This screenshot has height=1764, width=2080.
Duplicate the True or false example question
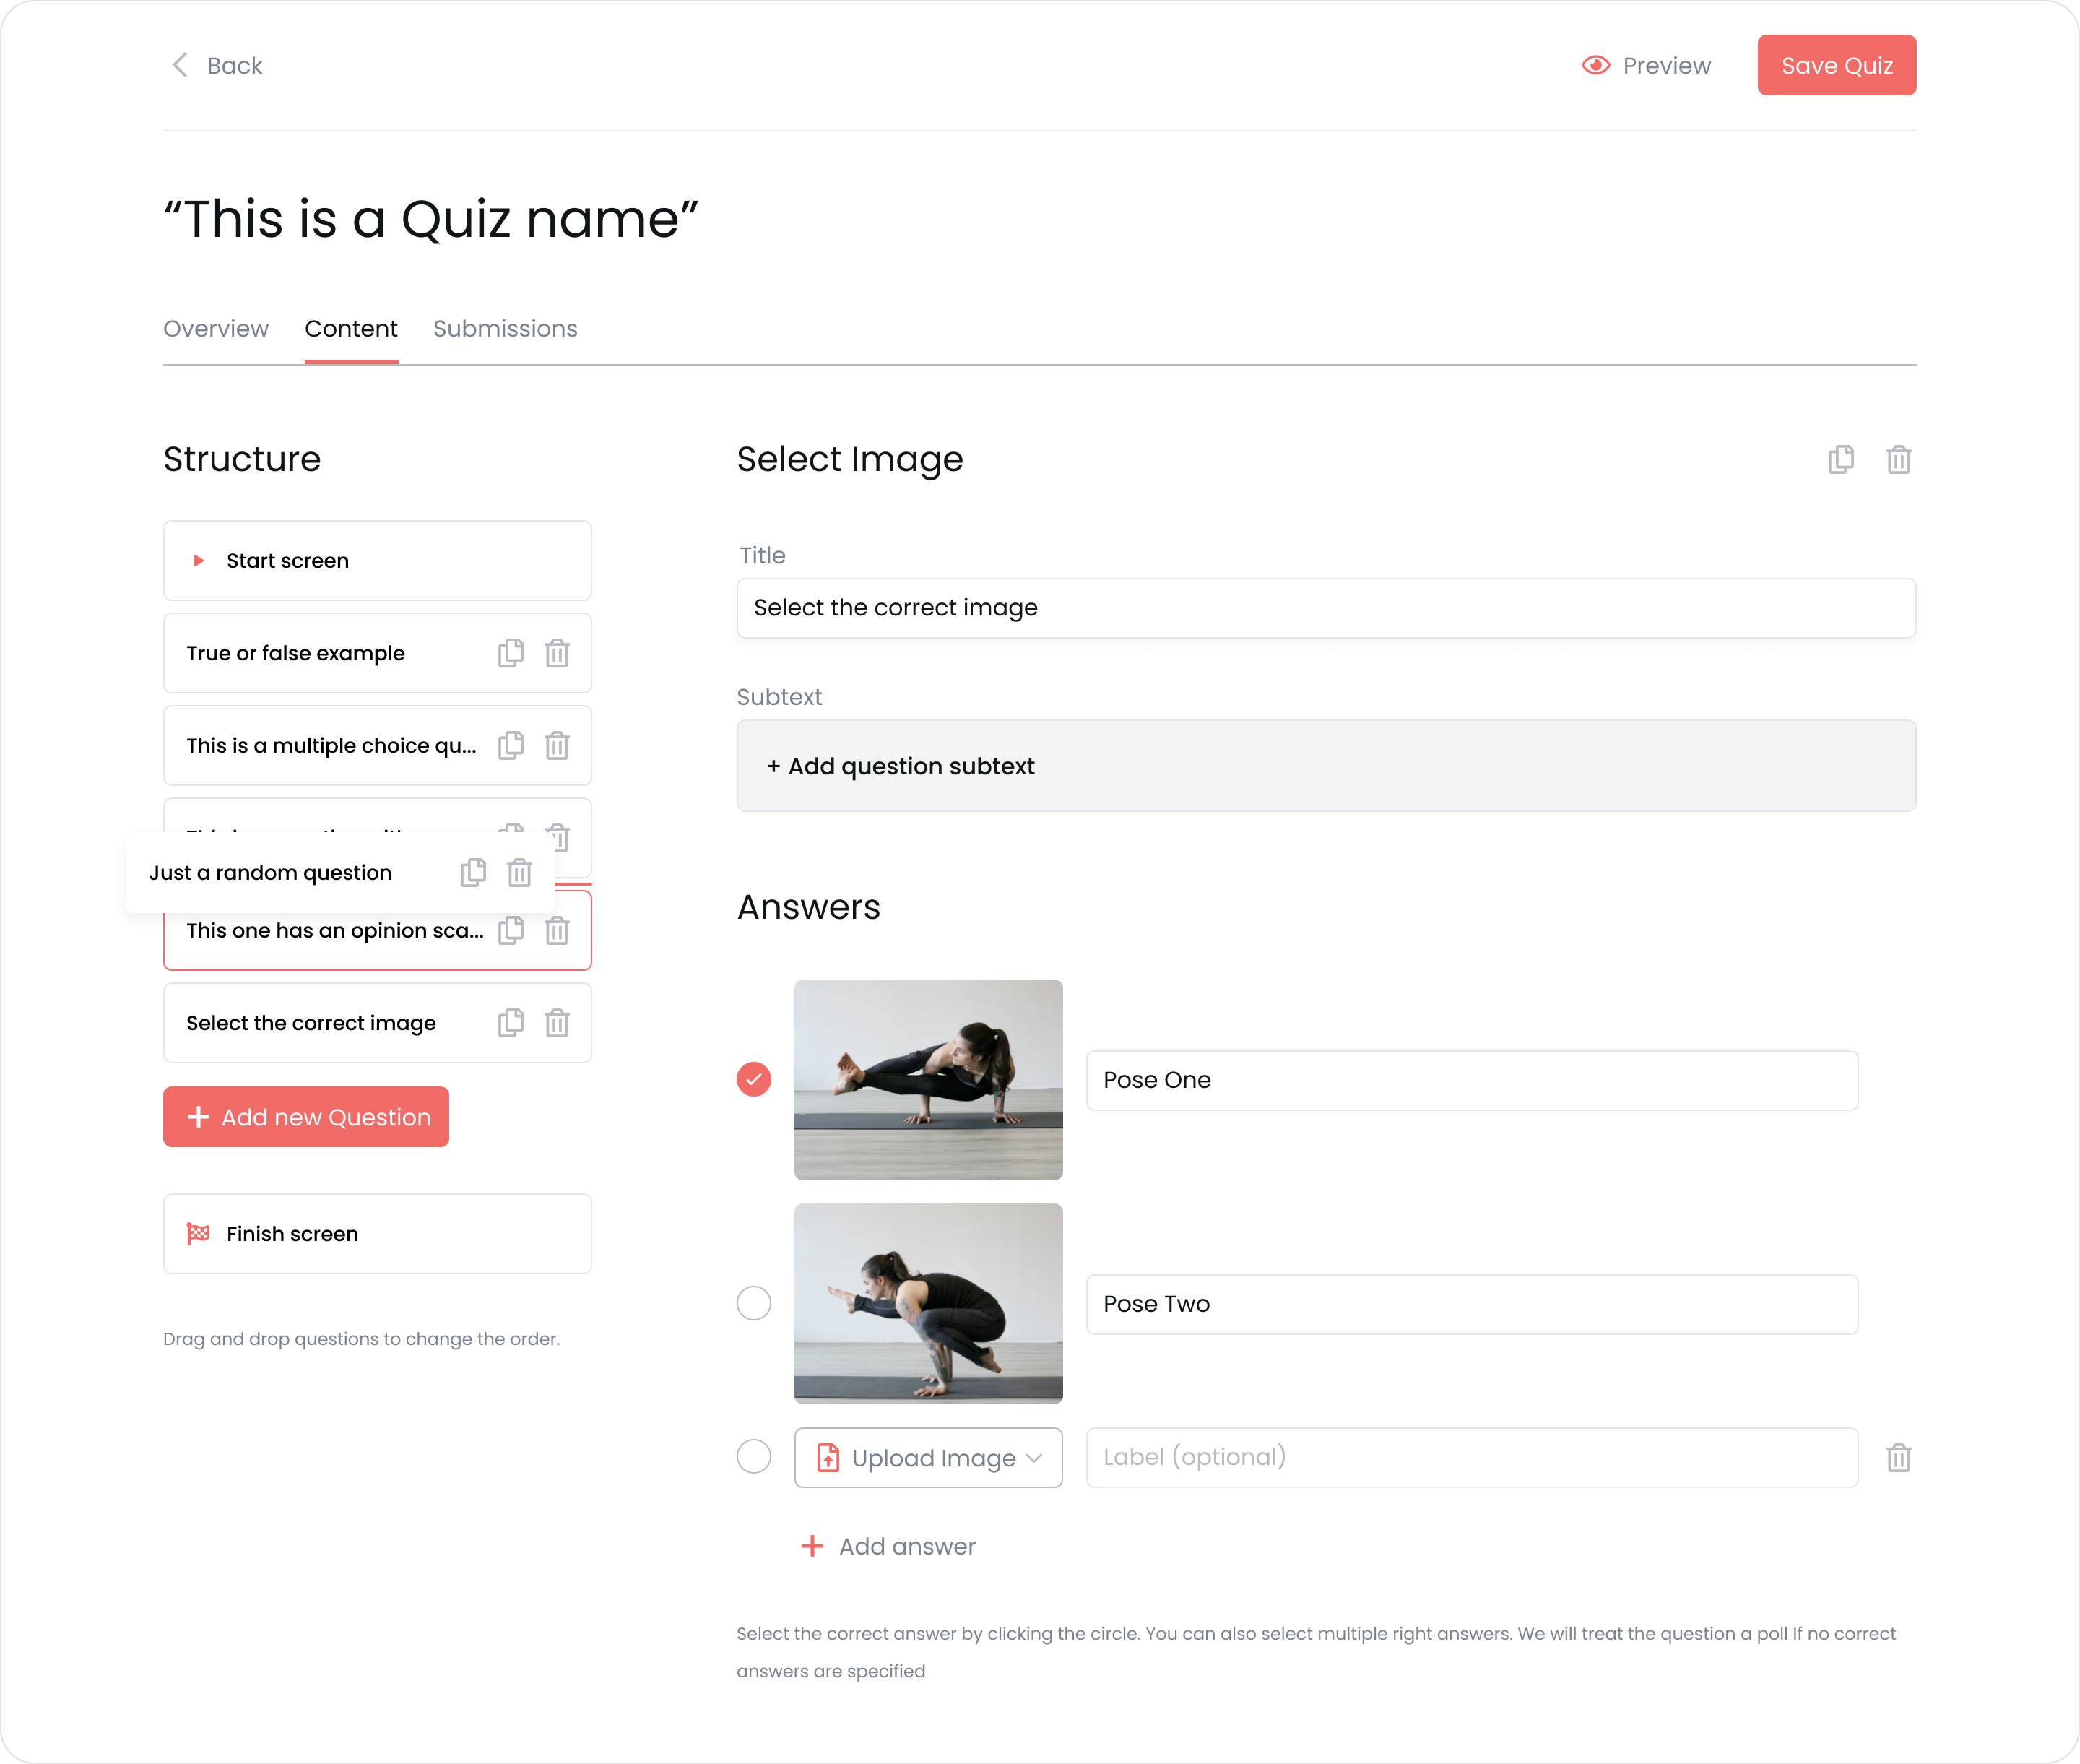tap(510, 653)
